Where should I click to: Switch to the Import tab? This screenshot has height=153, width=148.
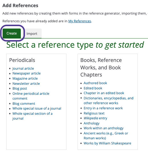(x=32, y=33)
